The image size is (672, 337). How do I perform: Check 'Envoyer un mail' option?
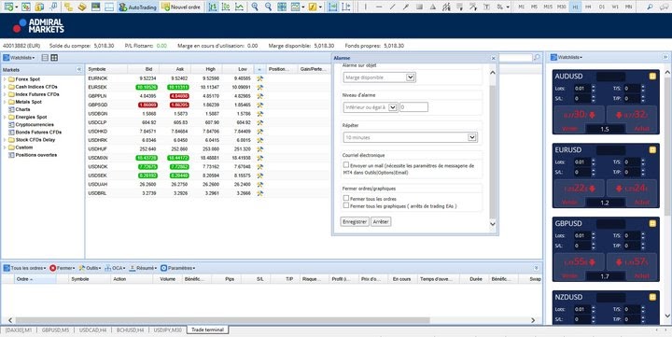pos(346,164)
